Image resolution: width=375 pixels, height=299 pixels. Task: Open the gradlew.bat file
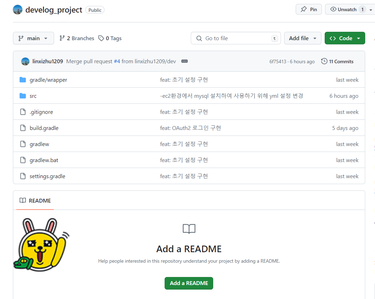click(x=44, y=160)
